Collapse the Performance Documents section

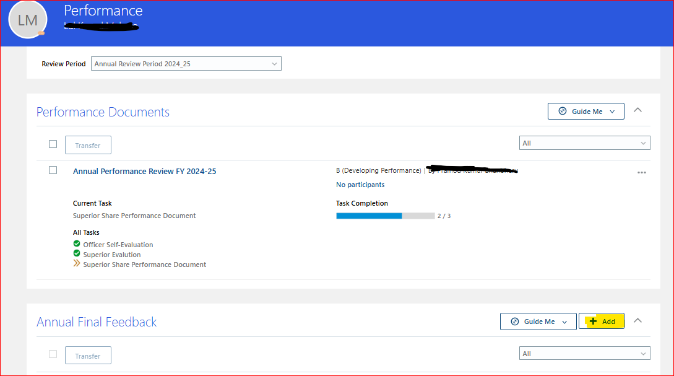(x=637, y=110)
